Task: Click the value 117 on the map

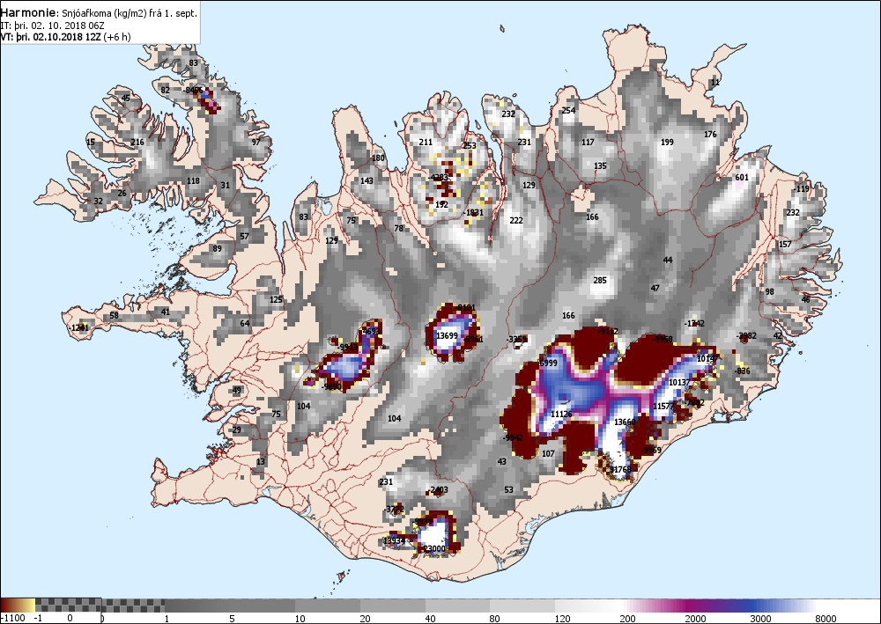Action: tap(588, 142)
